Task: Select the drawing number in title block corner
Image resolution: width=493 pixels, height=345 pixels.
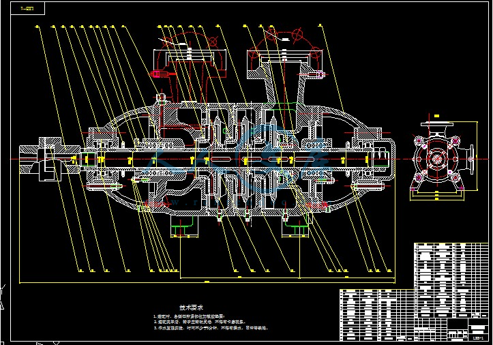Action: (478, 338)
